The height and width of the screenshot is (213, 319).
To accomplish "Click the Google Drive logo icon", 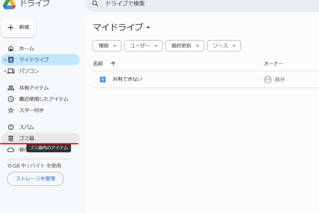I will click(9, 4).
